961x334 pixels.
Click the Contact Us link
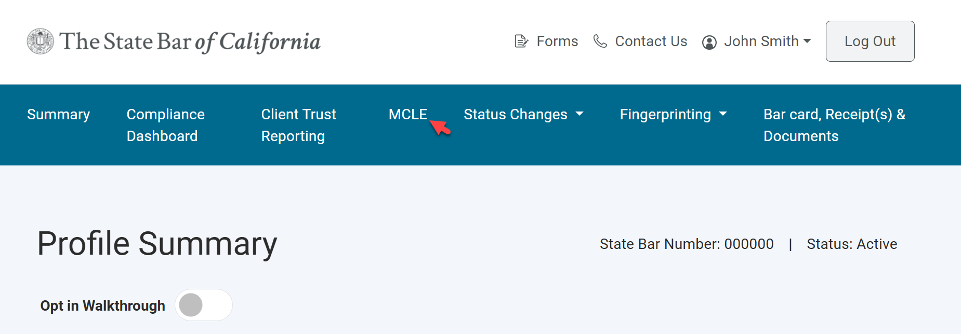click(x=651, y=41)
